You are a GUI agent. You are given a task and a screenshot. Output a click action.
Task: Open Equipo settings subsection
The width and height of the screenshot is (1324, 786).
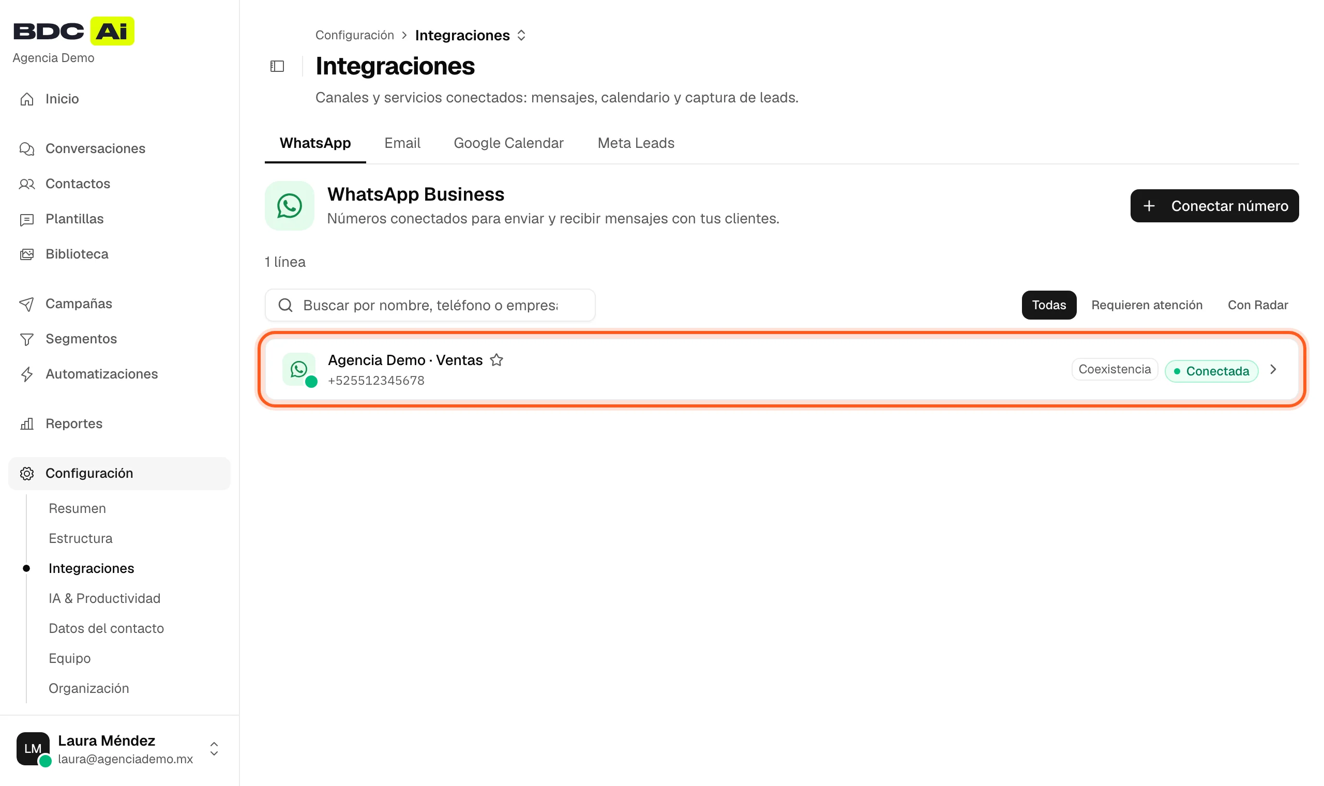[70, 658]
